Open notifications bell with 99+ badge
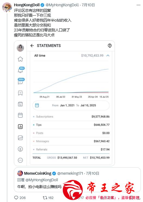 pos(21,70)
